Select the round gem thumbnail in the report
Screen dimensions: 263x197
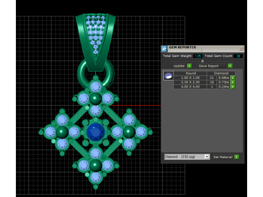168,76
